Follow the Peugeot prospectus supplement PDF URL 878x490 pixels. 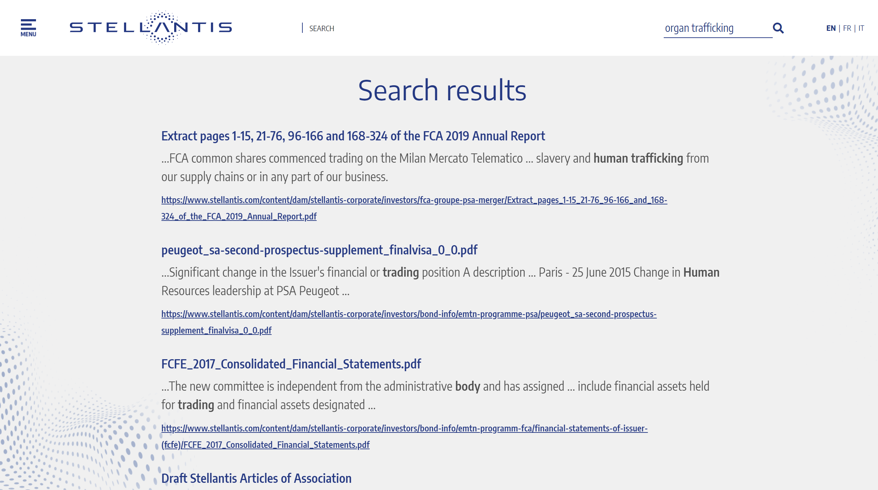[x=409, y=314]
